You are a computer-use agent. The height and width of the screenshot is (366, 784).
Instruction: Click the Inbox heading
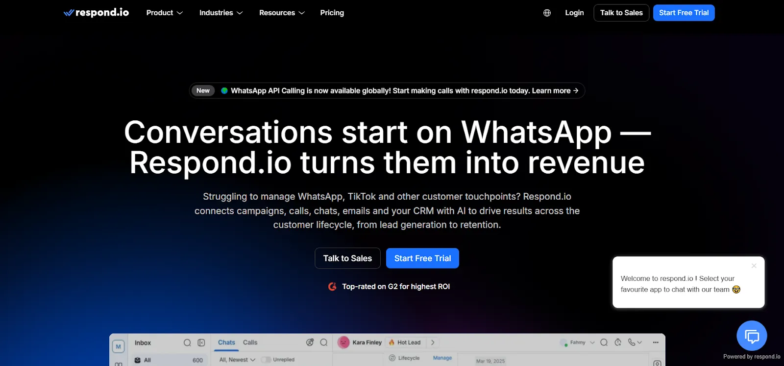point(143,343)
